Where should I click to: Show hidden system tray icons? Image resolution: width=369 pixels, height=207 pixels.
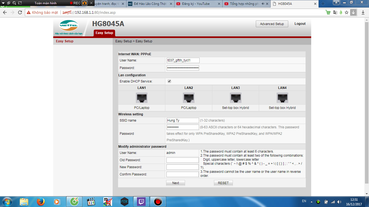click(x=311, y=201)
